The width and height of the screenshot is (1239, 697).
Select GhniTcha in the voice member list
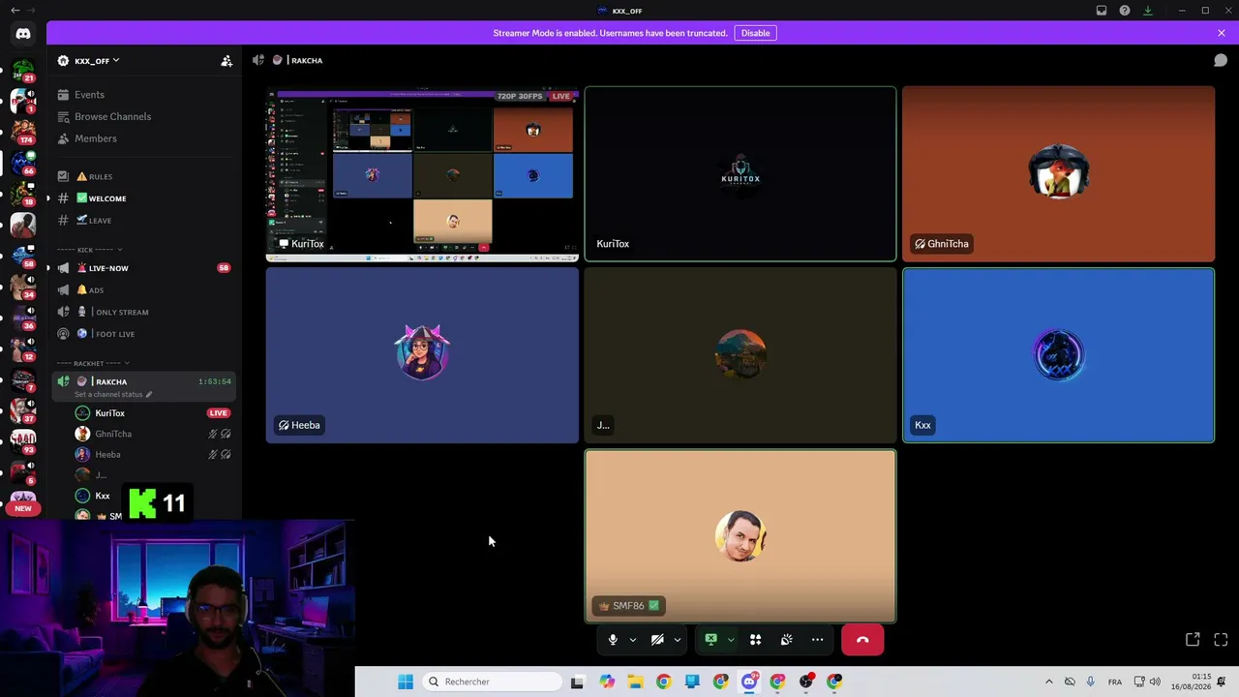click(113, 434)
